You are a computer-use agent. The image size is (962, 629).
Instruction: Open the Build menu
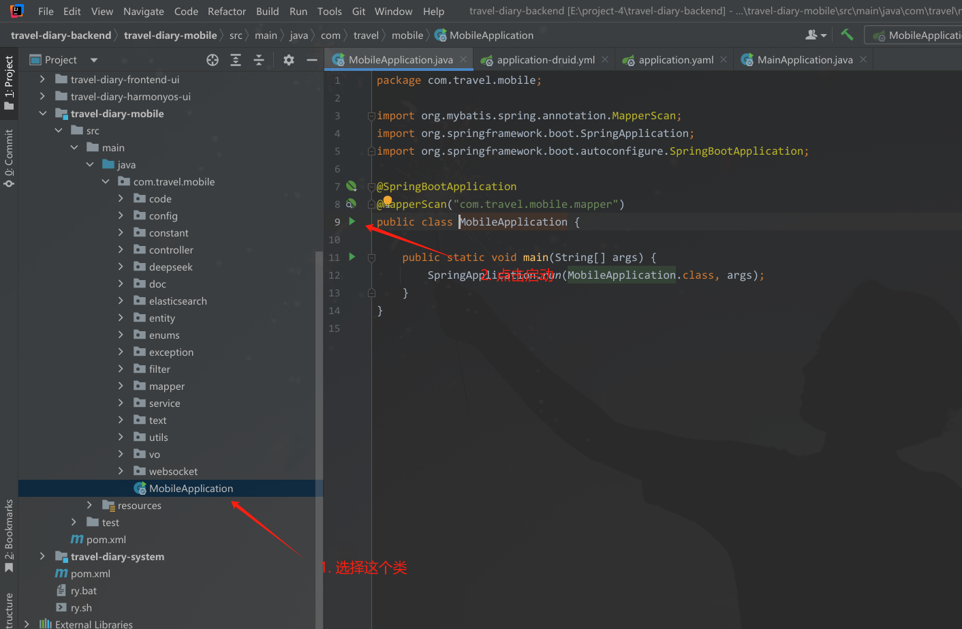click(x=267, y=11)
